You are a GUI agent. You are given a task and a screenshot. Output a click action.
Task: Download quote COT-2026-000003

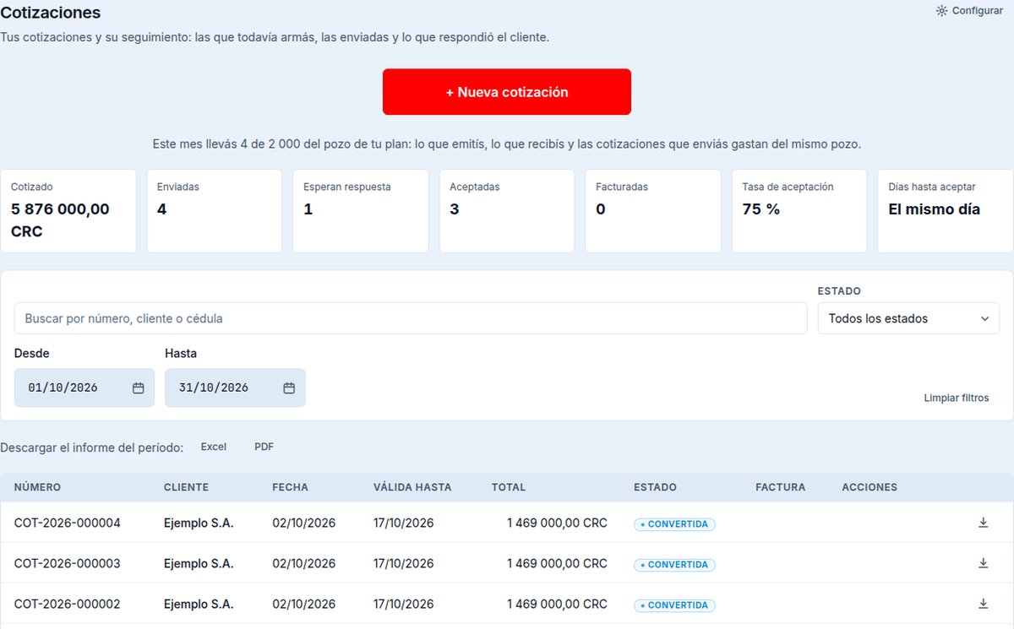point(983,563)
